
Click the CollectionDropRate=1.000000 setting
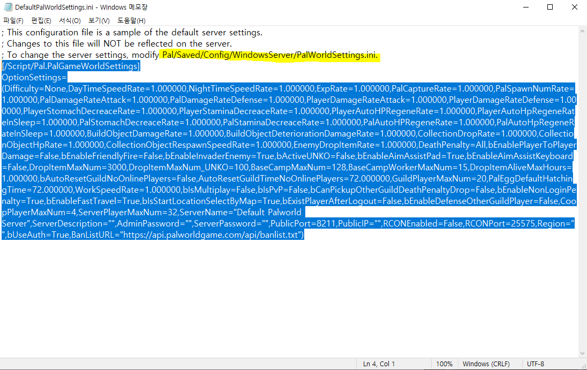click(x=477, y=133)
